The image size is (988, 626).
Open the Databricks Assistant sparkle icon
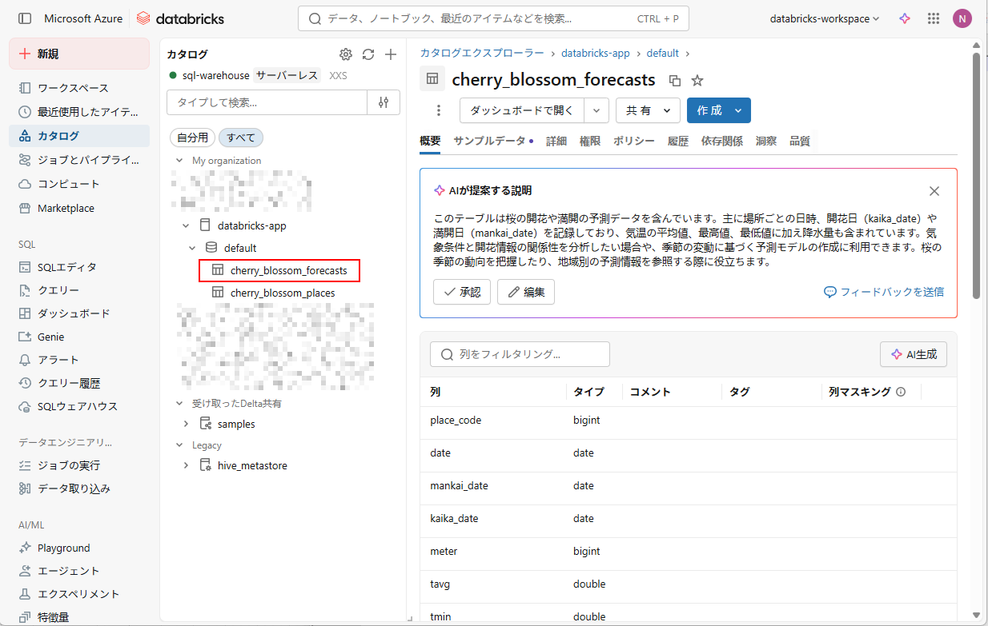[904, 18]
